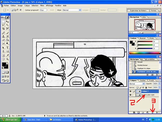Image resolution: width=162 pixels, height=122 pixels.
Task: Select the Zoom magnifier tool
Action: pos(7,59)
